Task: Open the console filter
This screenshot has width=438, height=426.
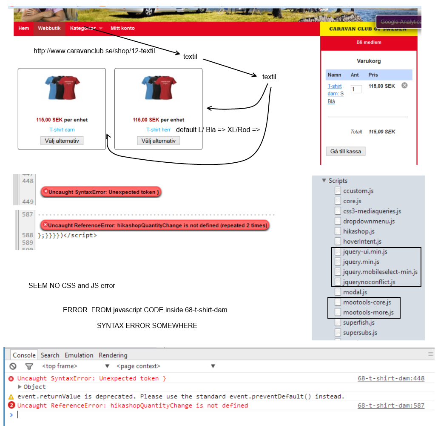Action: pyautogui.click(x=29, y=366)
